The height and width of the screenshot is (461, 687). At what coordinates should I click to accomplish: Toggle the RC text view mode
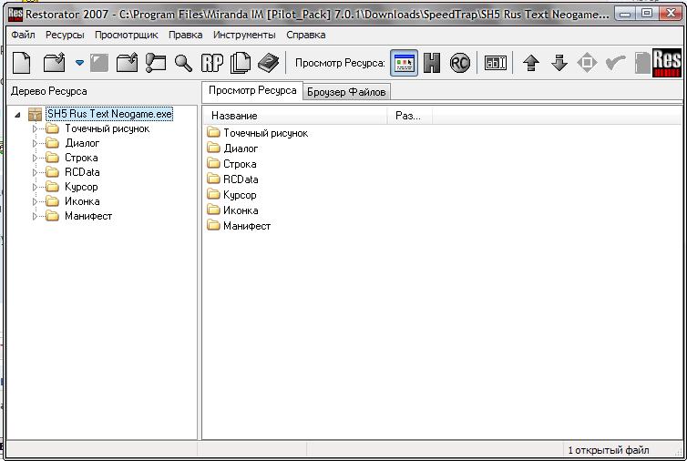pyautogui.click(x=460, y=62)
